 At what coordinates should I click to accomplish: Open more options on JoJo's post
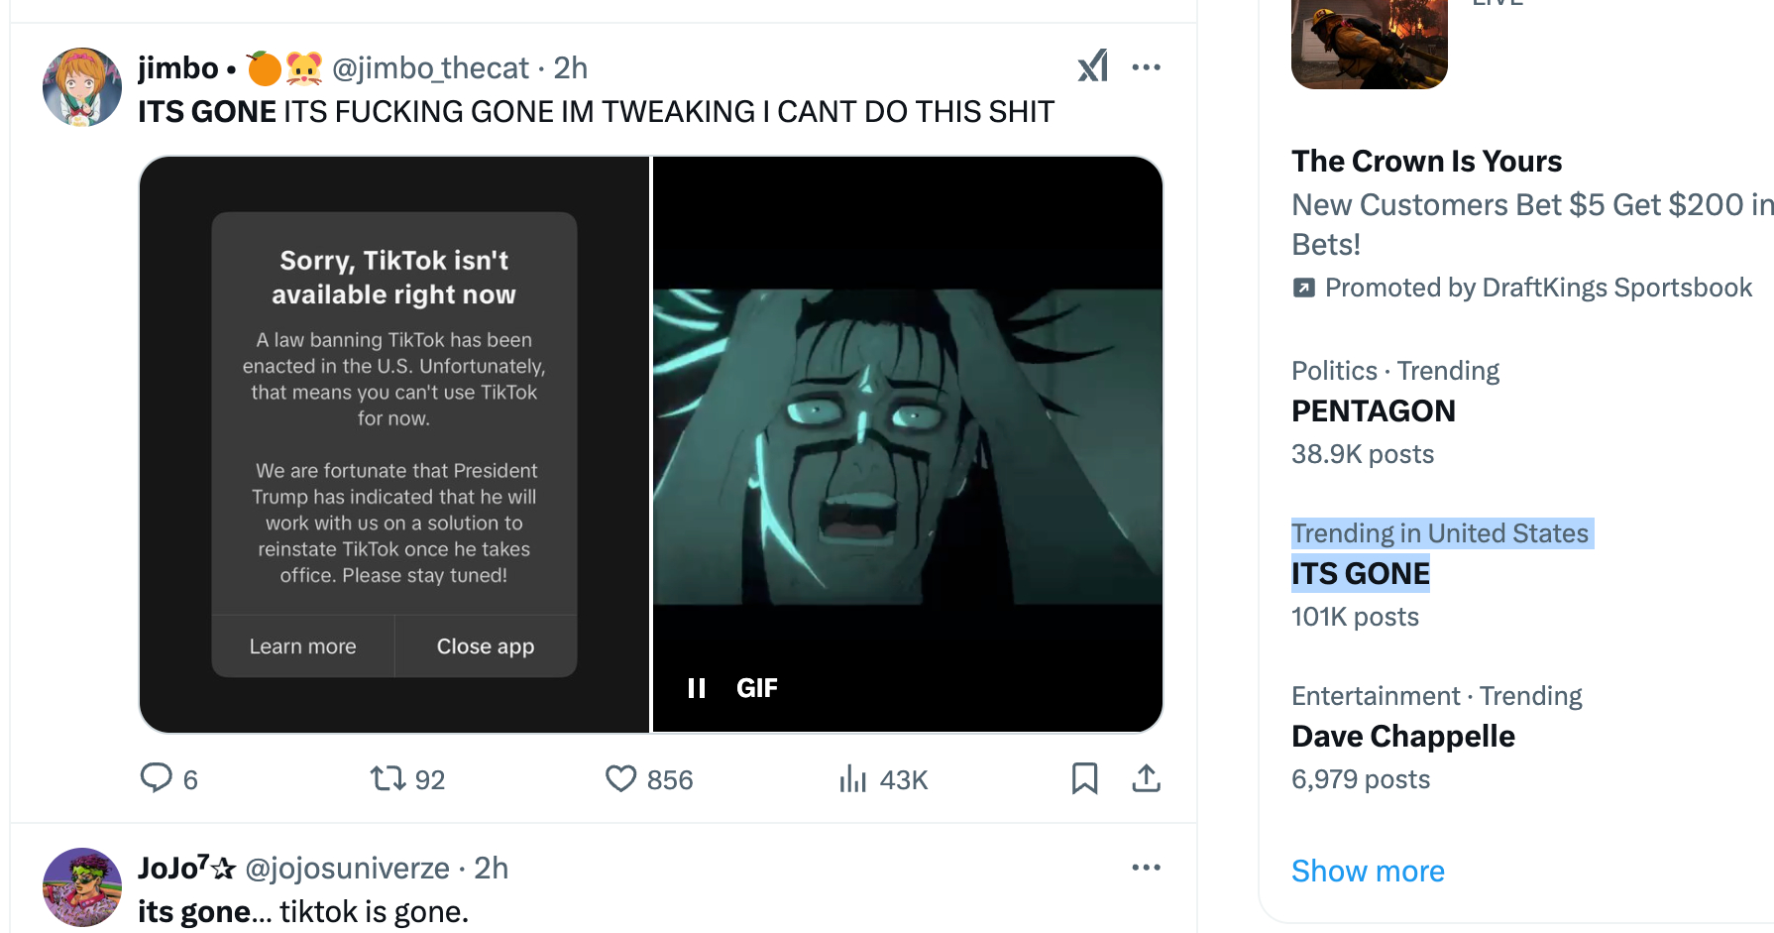click(x=1146, y=868)
